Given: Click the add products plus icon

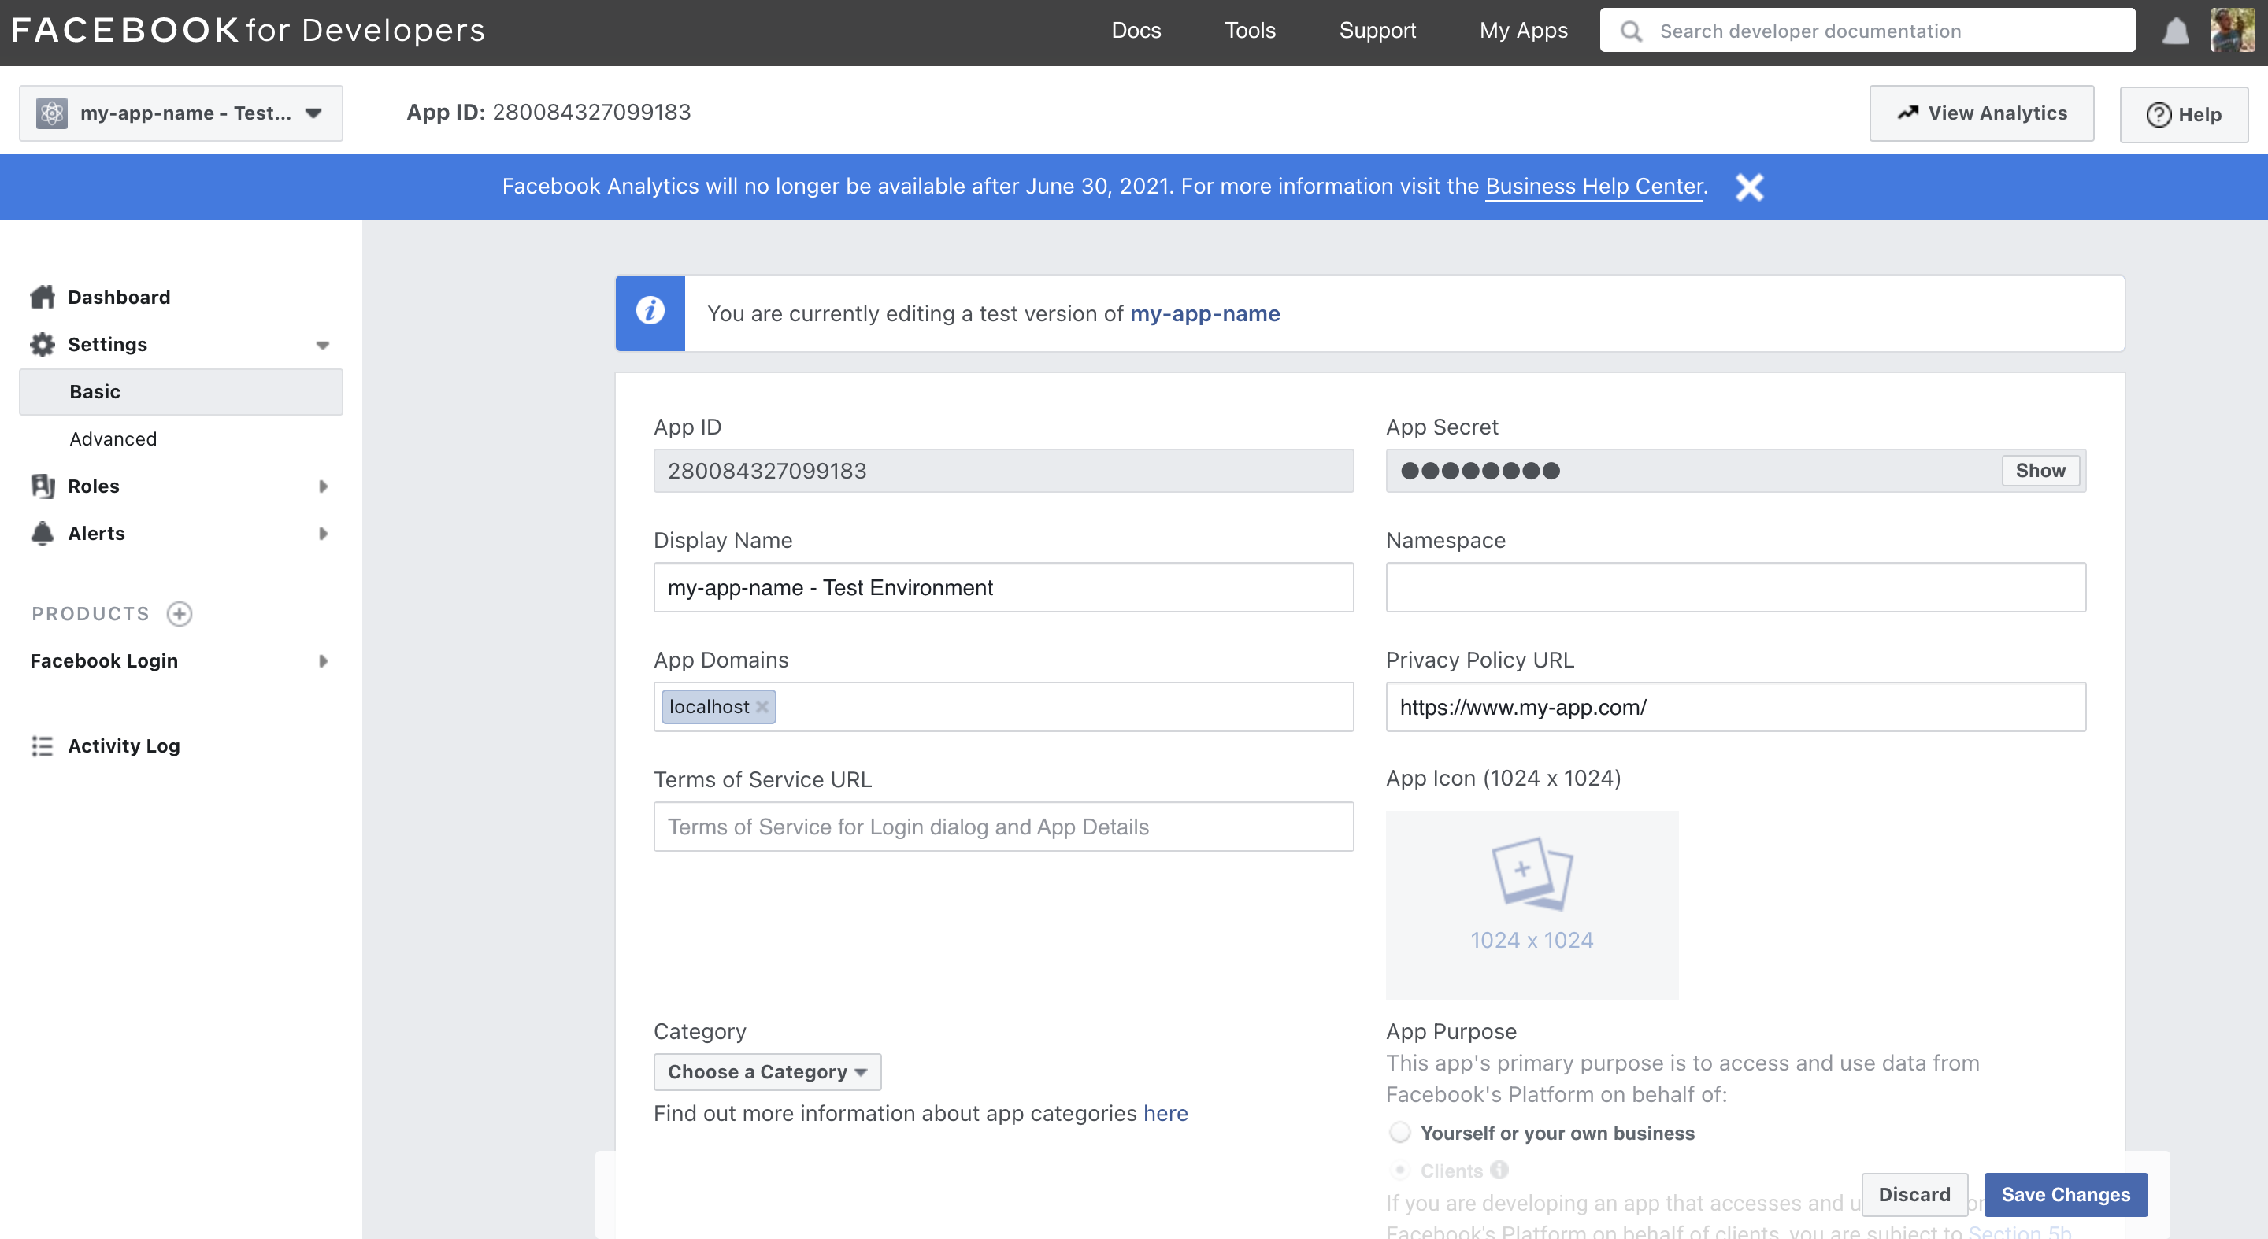Looking at the screenshot, I should coord(180,613).
